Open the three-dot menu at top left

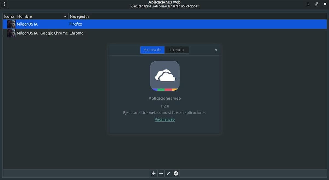coord(5,4)
